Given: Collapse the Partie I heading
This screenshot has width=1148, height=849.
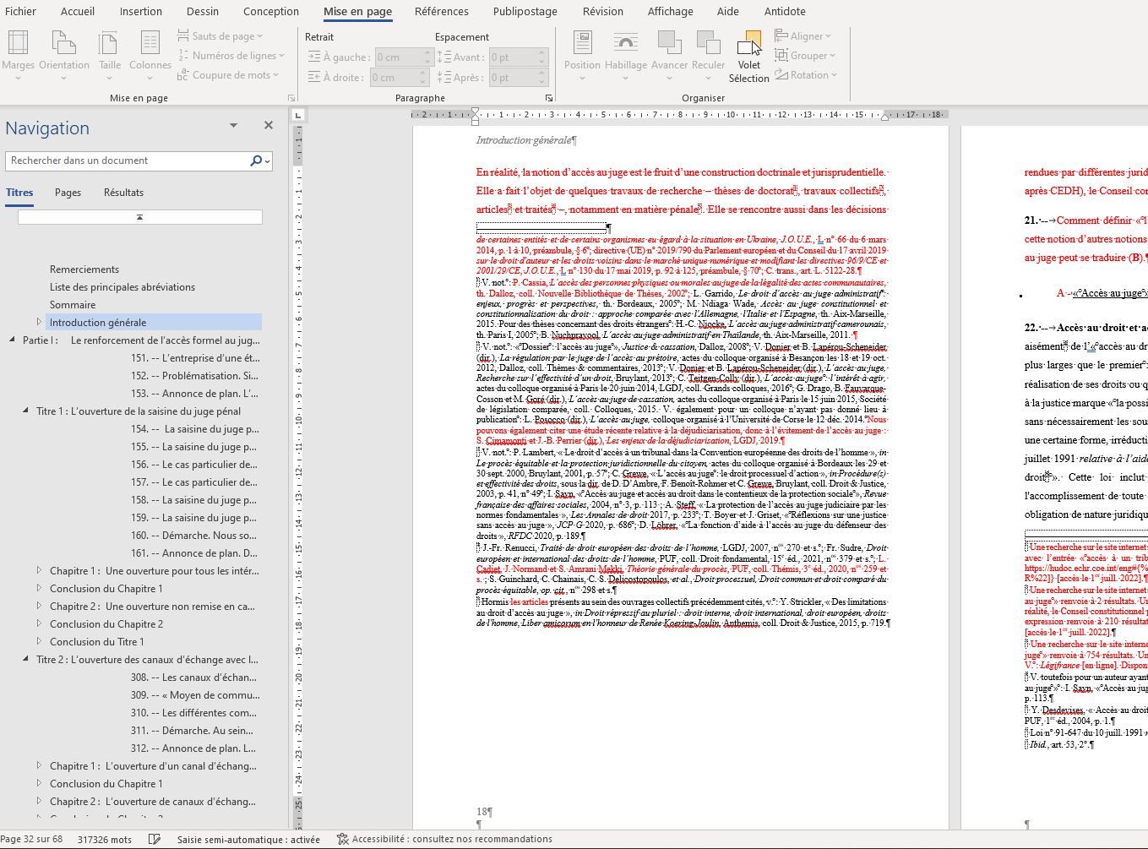Looking at the screenshot, I should click(12, 340).
